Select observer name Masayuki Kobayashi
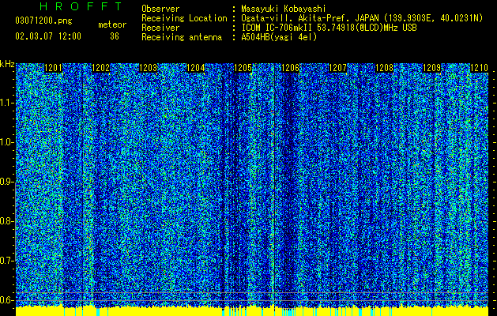 284,9
